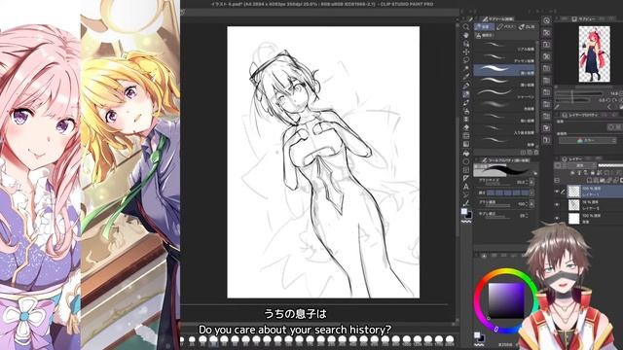The height and width of the screenshot is (350, 623).
Task: Select the Brush tool
Action: tap(466, 102)
